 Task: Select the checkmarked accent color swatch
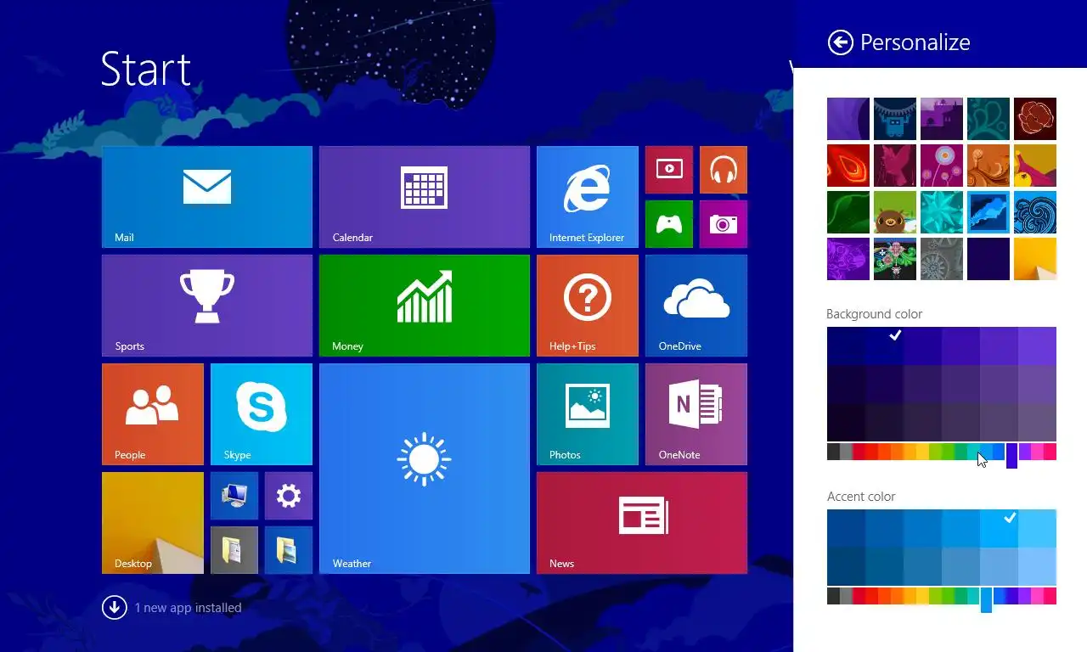(x=999, y=528)
